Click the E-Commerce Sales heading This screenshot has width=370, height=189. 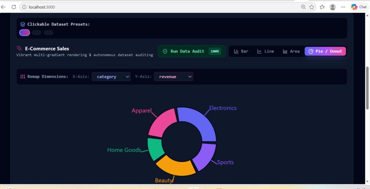[47, 49]
